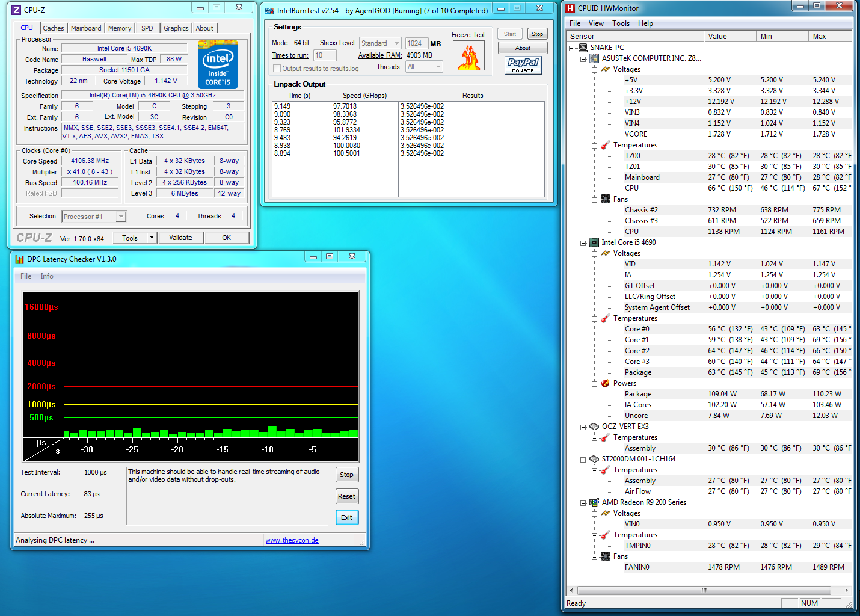This screenshot has width=860, height=616.
Task: Click the Sensor column header
Action: point(635,37)
